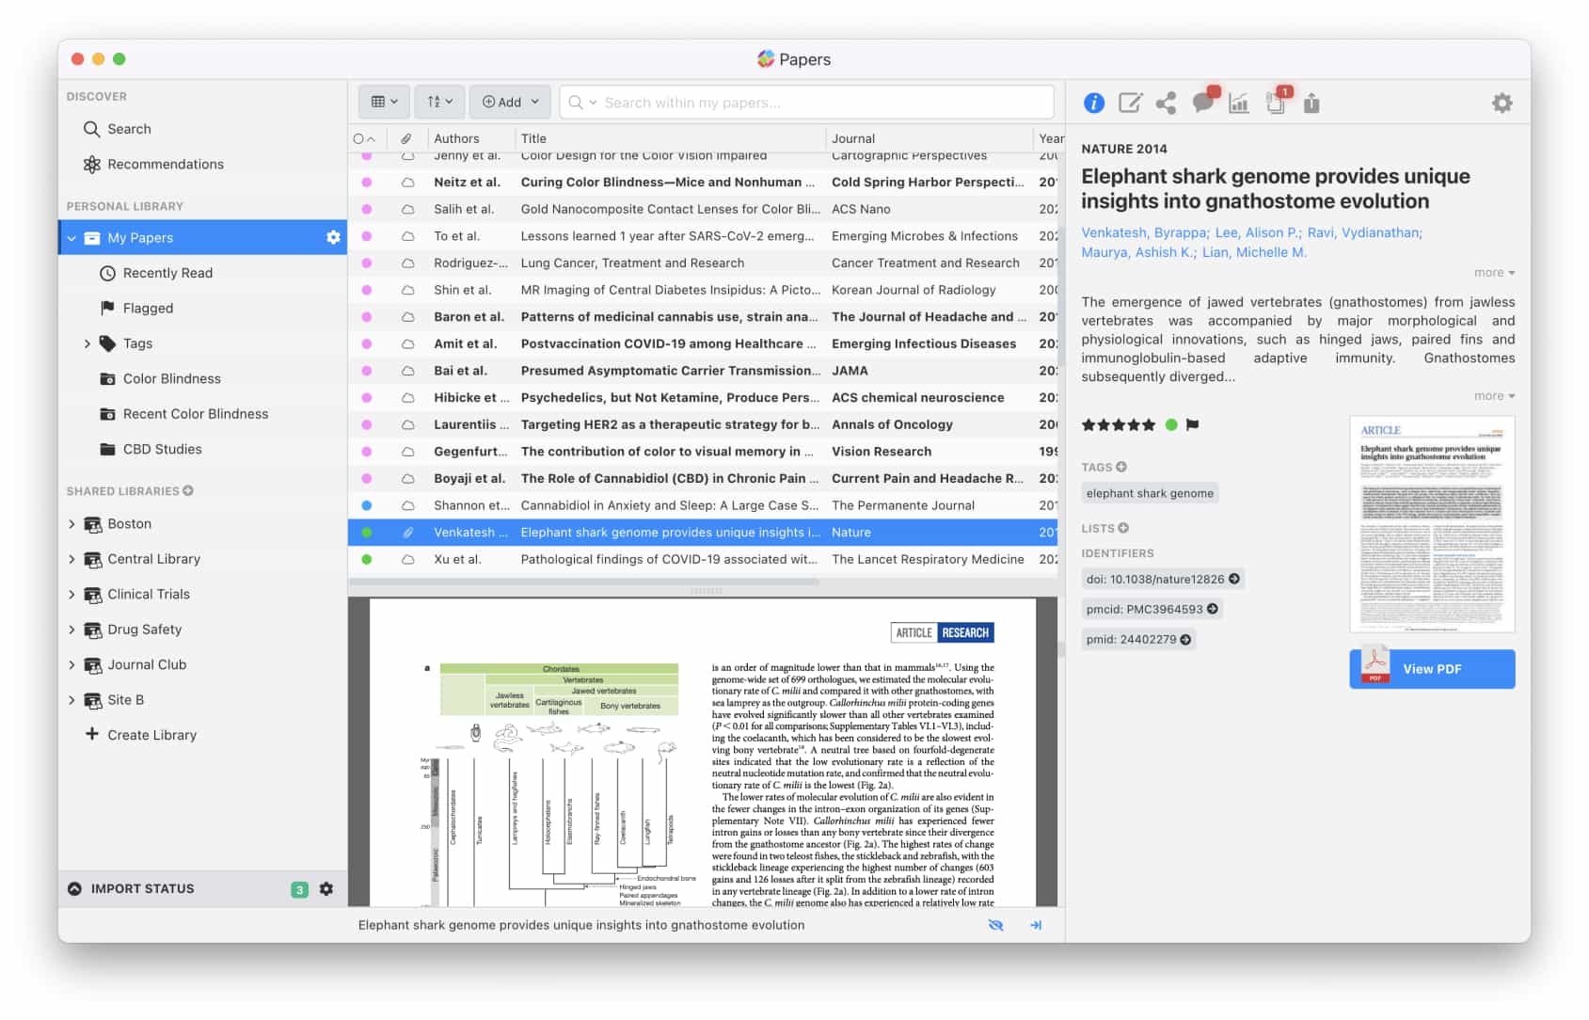
Task: Click the blue color dot on Shannon row
Action: click(x=367, y=505)
